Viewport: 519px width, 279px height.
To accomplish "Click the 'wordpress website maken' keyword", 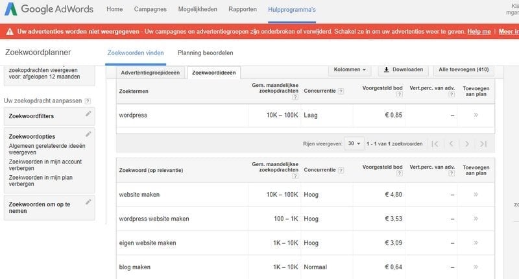I will [154, 219].
